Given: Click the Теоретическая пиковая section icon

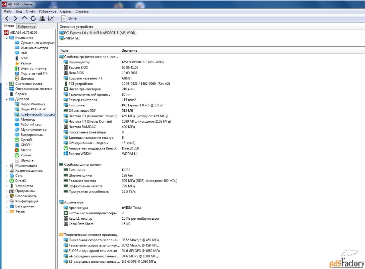Looking at the screenshot, I should (61, 235).
